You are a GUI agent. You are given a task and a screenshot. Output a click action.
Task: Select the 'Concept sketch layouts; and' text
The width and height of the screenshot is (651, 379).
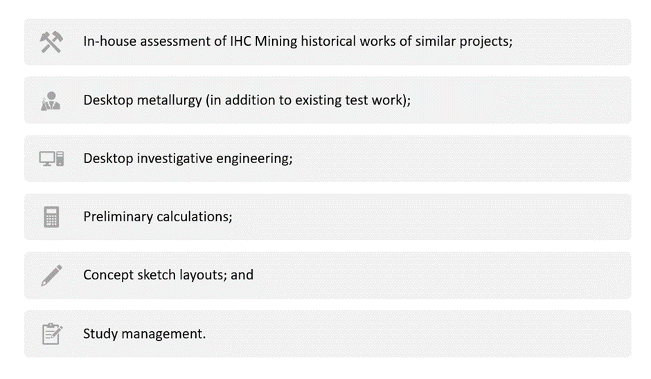[168, 275]
